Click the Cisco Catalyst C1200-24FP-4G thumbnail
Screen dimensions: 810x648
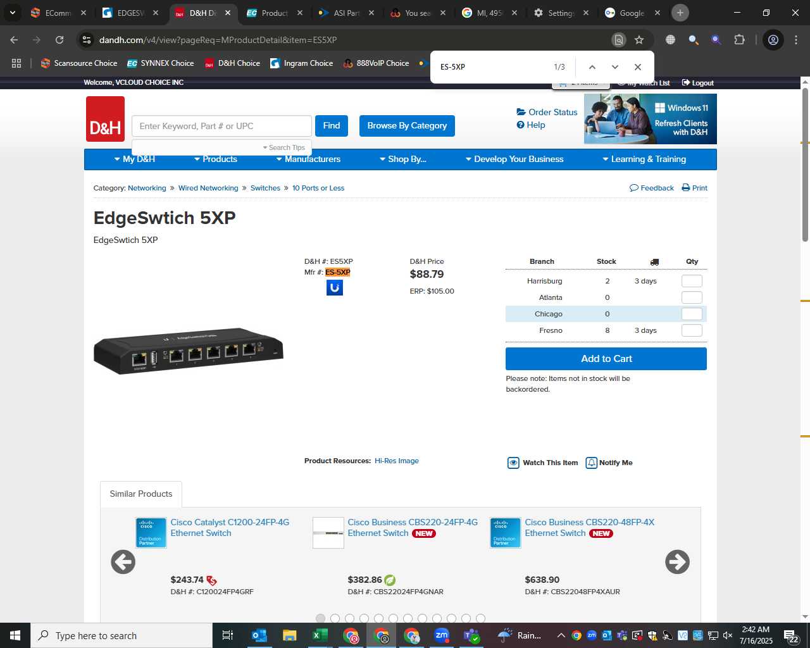tap(151, 533)
